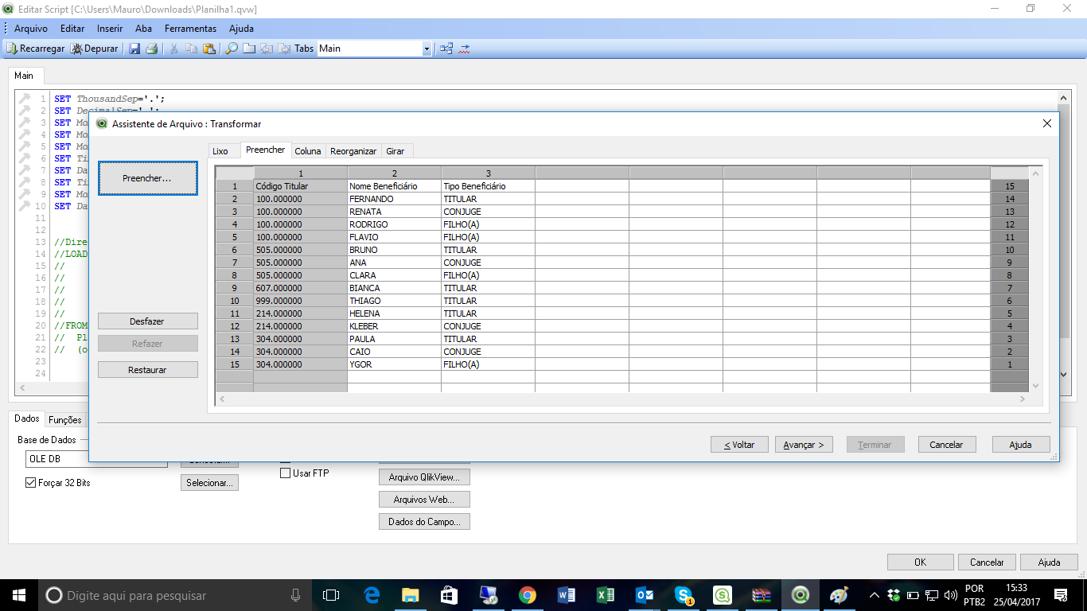Screen dimensions: 1087x611
Task: Click the Preencher... button
Action: 147,178
